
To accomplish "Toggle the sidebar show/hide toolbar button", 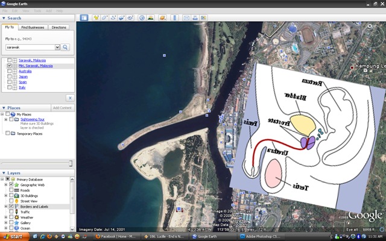I will coord(84,17).
